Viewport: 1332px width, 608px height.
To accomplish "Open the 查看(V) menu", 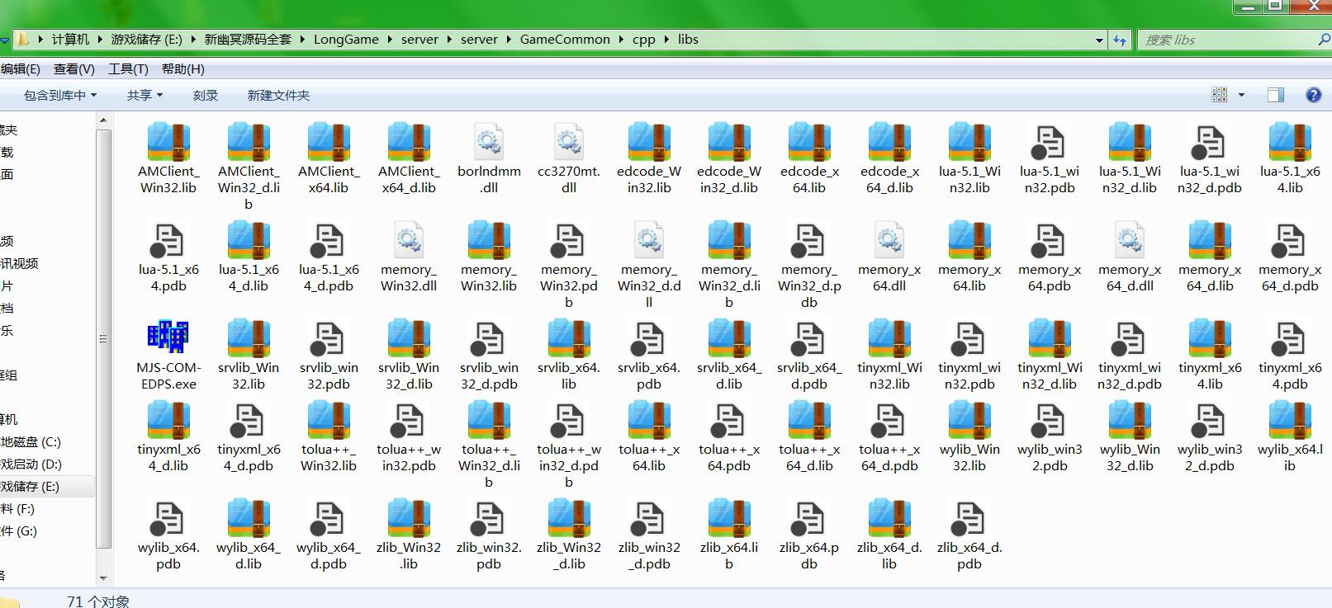I will (x=74, y=69).
